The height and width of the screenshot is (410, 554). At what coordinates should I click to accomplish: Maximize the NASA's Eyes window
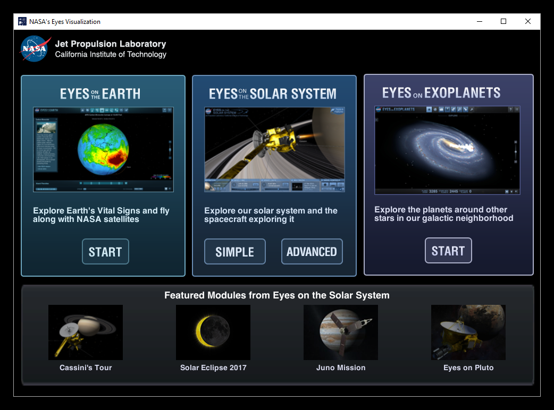[x=503, y=21]
